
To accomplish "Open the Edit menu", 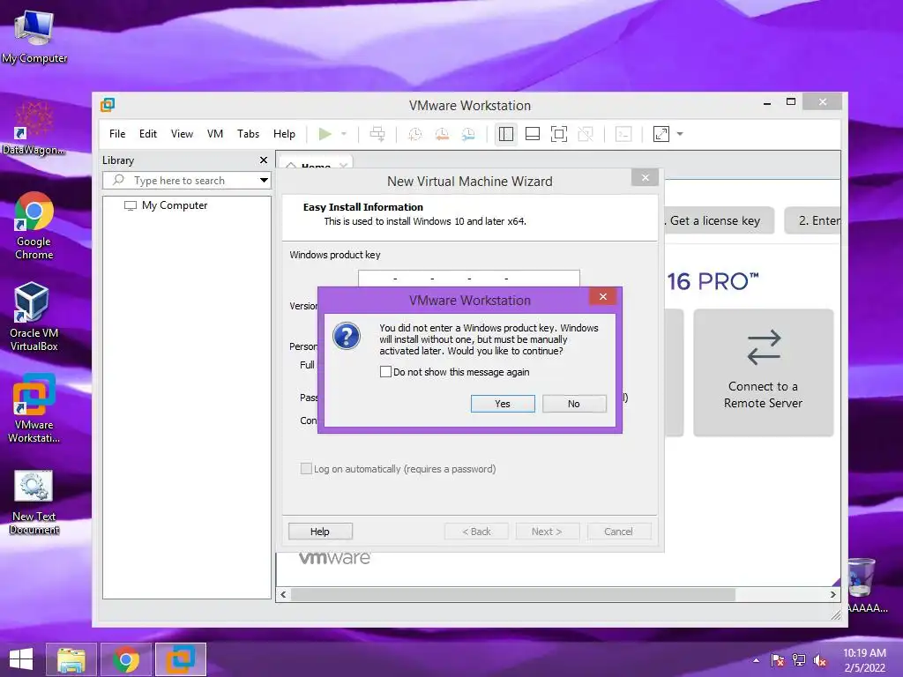I will point(148,134).
